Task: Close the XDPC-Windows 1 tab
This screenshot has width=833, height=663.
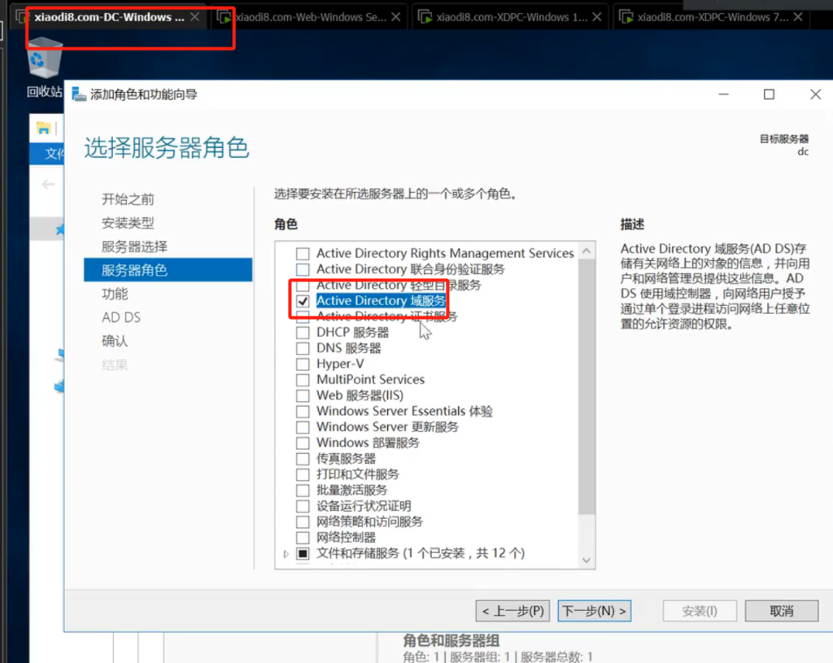Action: coord(597,17)
